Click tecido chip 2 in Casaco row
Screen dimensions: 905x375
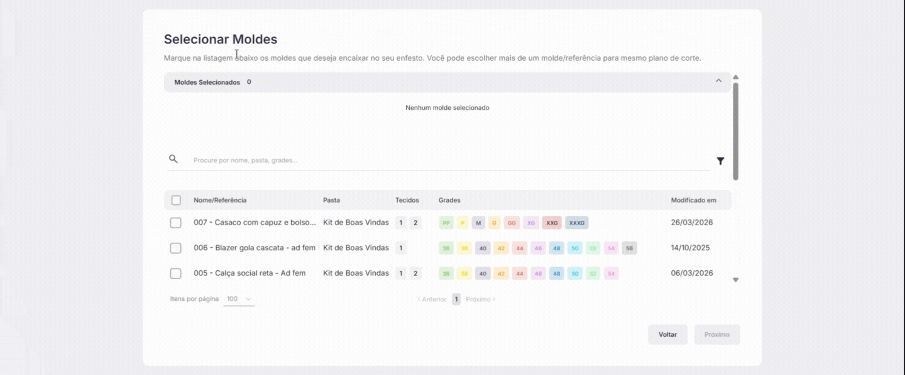pos(415,223)
